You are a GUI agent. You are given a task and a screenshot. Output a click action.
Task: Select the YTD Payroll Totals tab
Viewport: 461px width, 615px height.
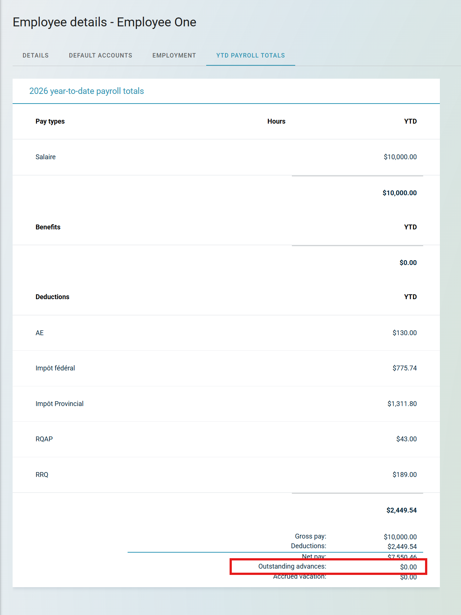pos(250,56)
